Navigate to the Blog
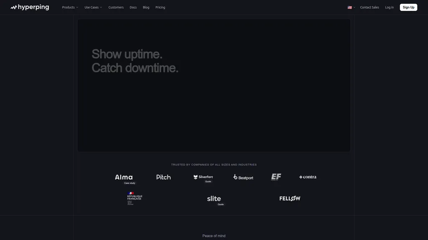Image resolution: width=428 pixels, height=240 pixels. (146, 7)
